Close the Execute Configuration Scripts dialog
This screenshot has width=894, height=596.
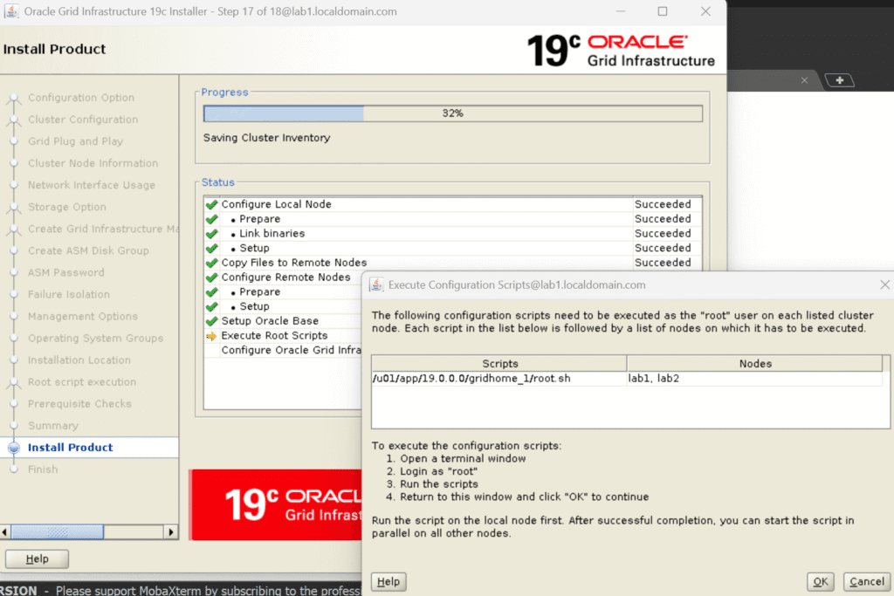[x=884, y=284]
